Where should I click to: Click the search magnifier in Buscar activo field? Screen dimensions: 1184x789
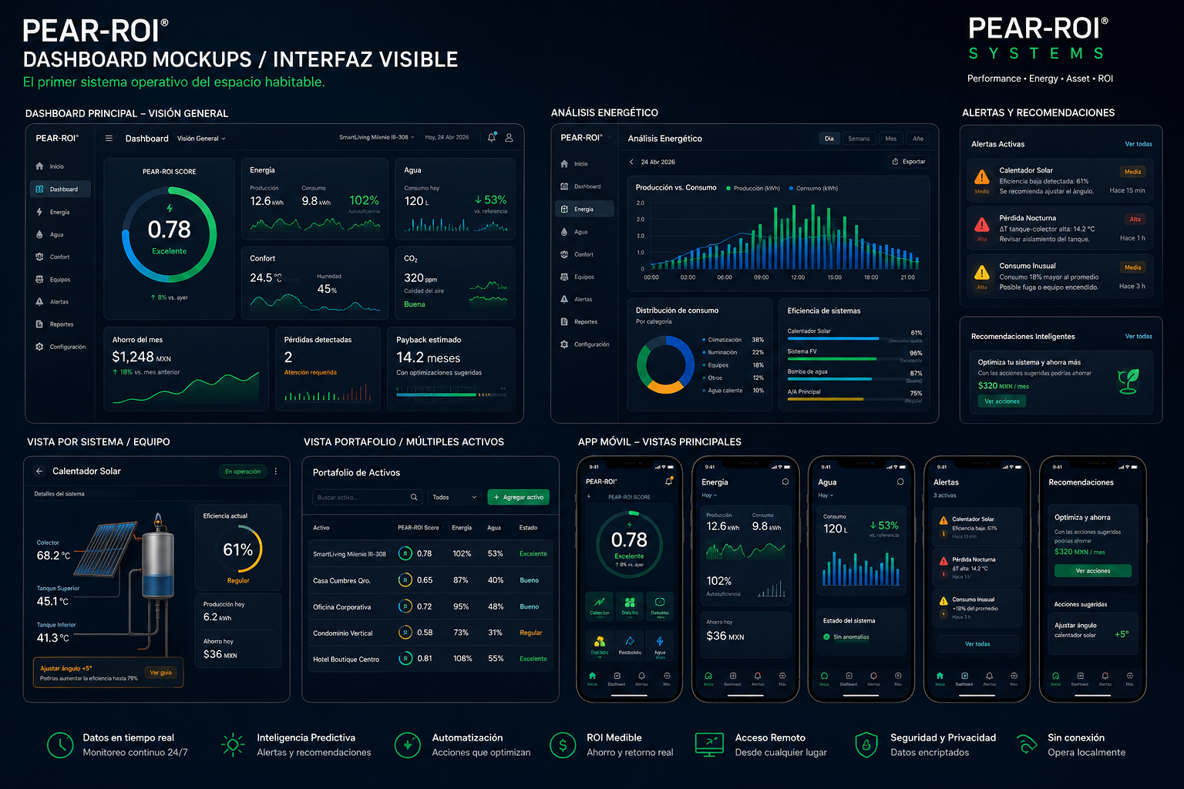(x=414, y=497)
